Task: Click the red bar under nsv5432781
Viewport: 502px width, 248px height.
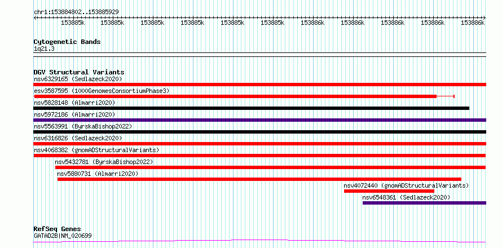Action: coord(271,167)
